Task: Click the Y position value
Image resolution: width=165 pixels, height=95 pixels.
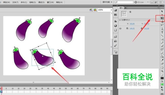Action: 146,24
